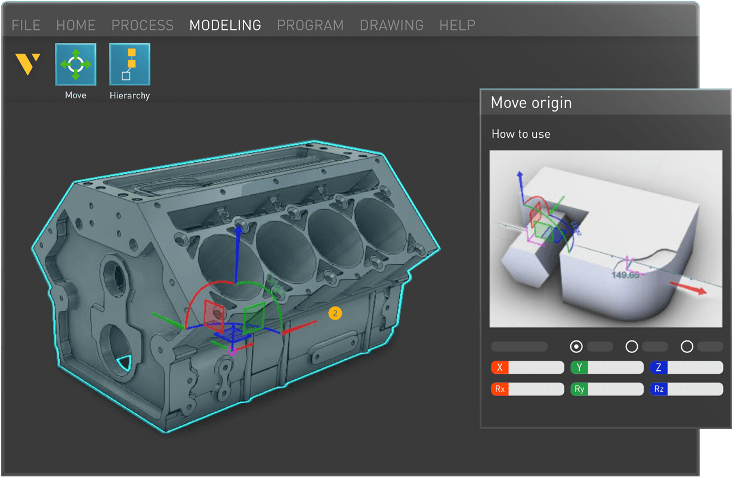Switch to the PROGRAM tab
Viewport: 732px width, 477px height.
(310, 25)
